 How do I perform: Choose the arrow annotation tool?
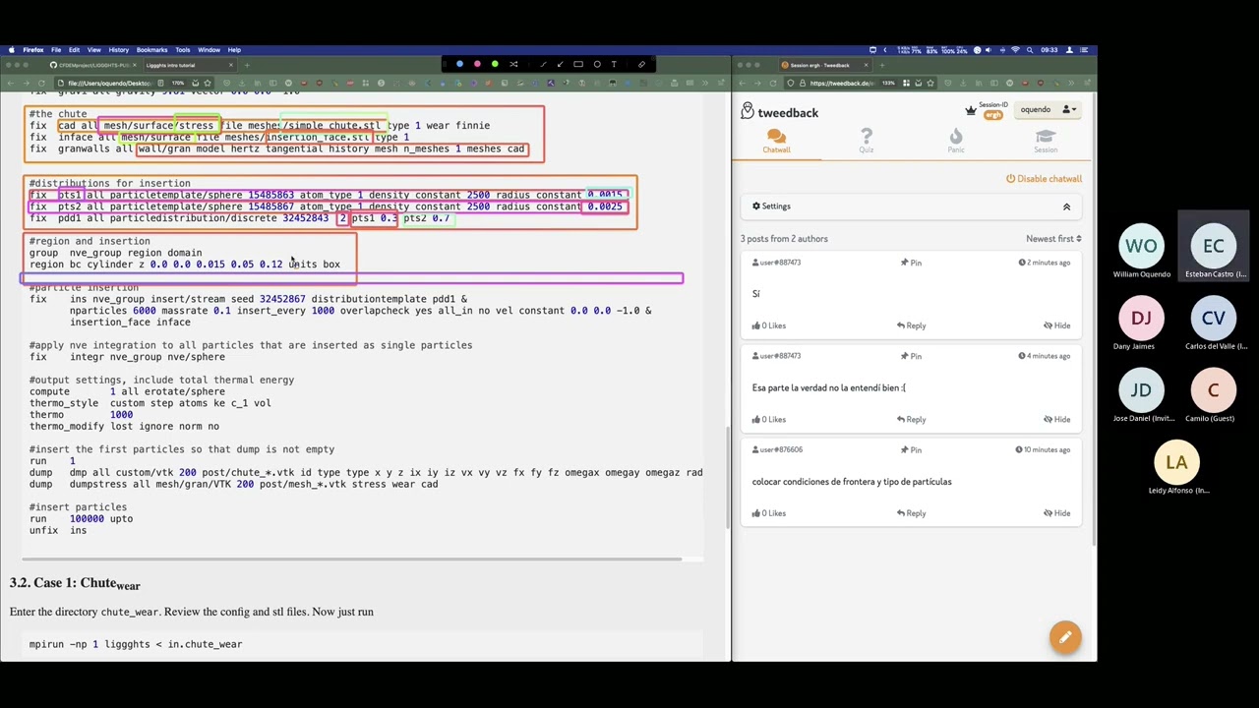(x=561, y=65)
